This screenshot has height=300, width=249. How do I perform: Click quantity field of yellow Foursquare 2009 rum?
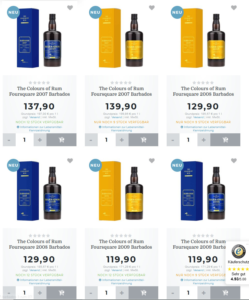pyautogui.click(x=106, y=293)
